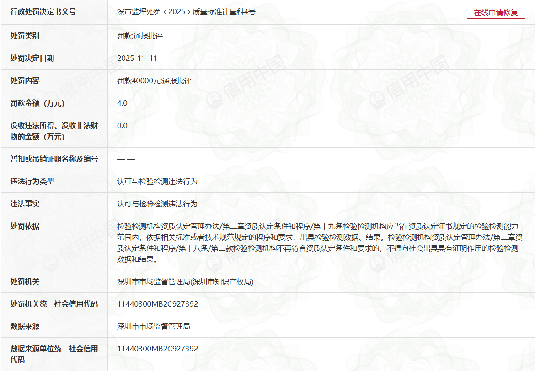Click the 数据来源单位统一社会信用代码 label
This screenshot has height=372, width=535.
54,354
